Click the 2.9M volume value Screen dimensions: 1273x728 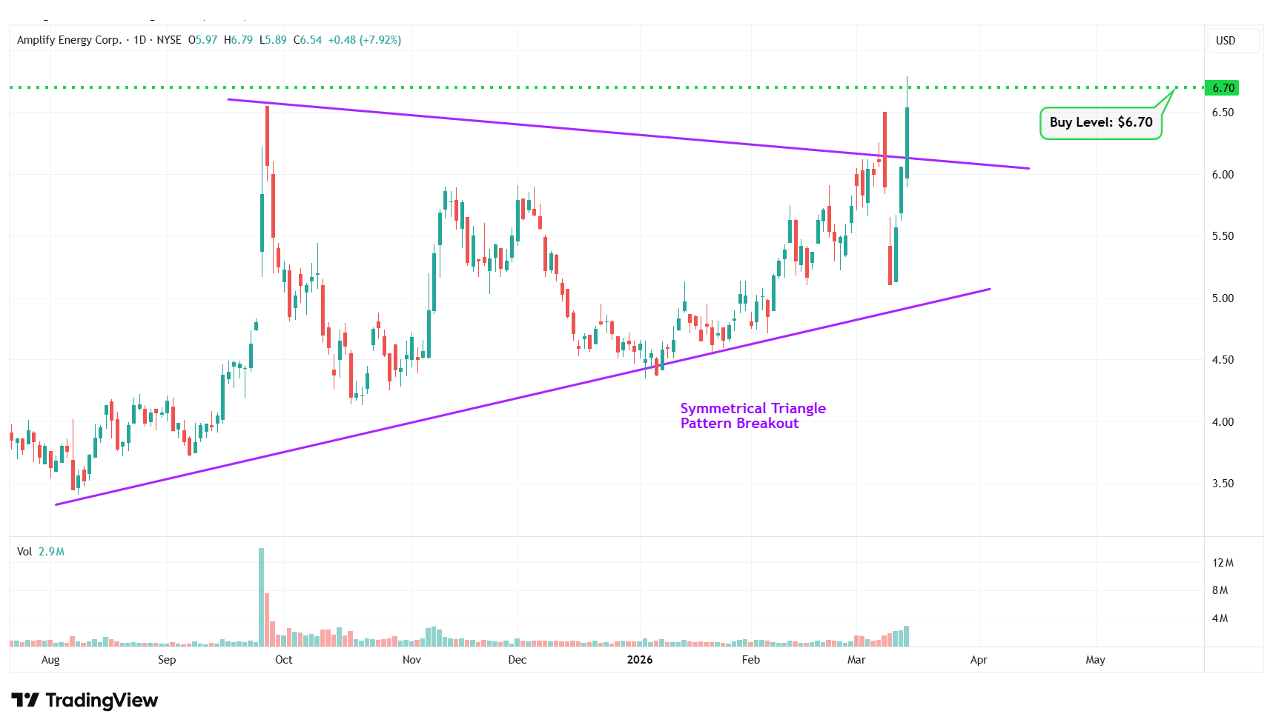pyautogui.click(x=51, y=552)
